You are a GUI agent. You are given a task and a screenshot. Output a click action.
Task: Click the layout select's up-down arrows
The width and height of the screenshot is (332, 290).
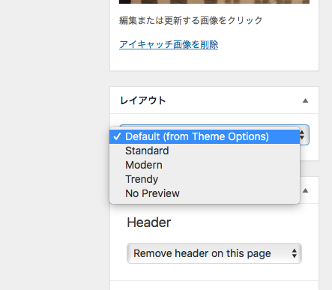(303, 135)
